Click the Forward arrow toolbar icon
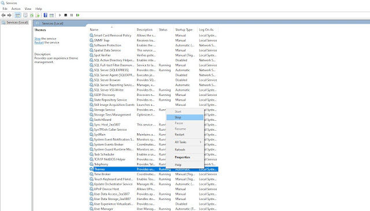Viewport: 370px width, 211px height. coord(9,15)
